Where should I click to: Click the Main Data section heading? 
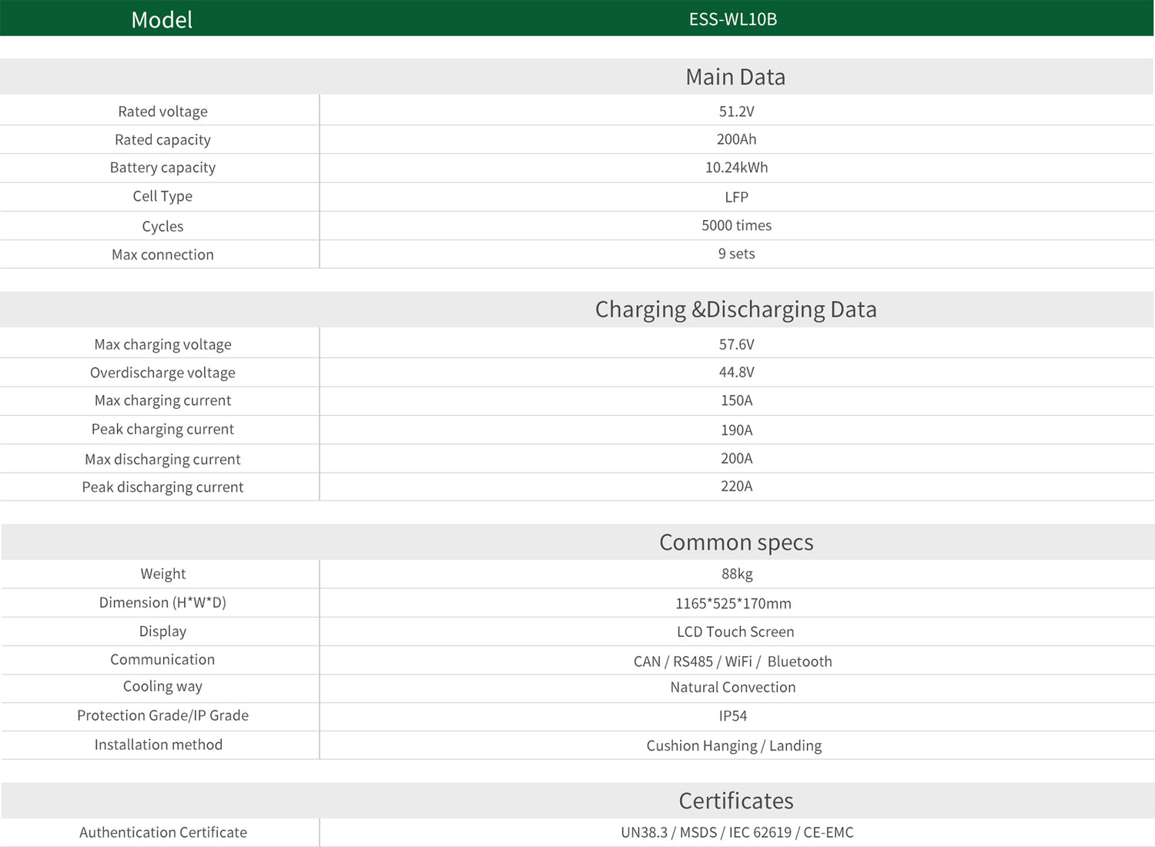(735, 77)
